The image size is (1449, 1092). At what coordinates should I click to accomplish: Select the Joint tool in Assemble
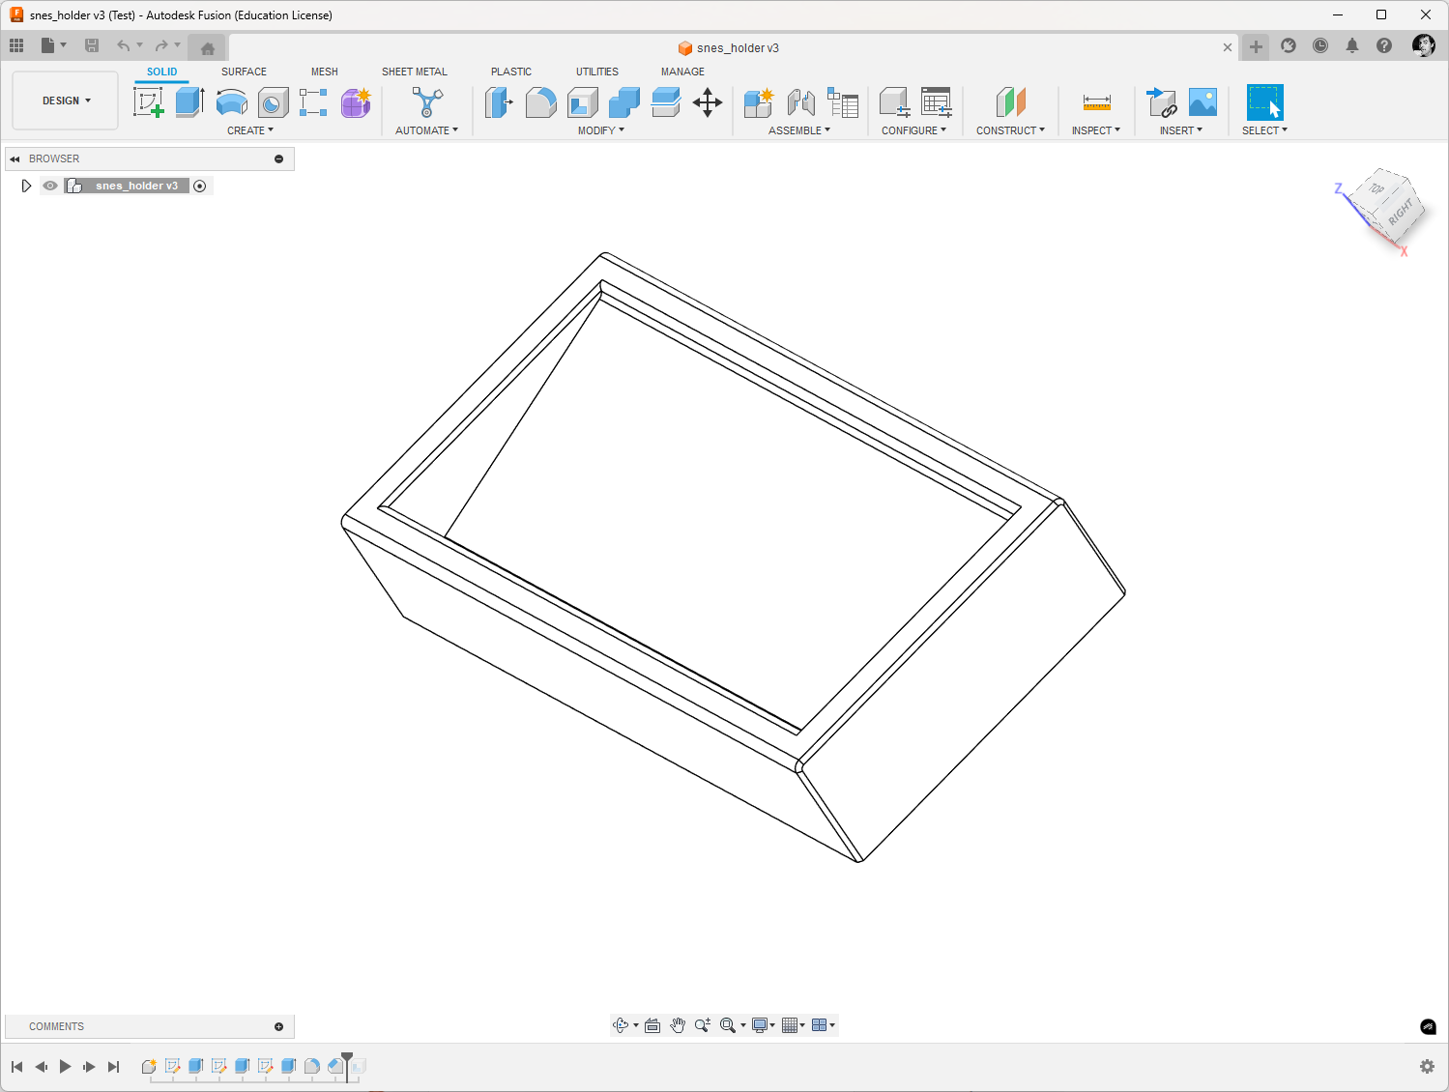tap(800, 101)
